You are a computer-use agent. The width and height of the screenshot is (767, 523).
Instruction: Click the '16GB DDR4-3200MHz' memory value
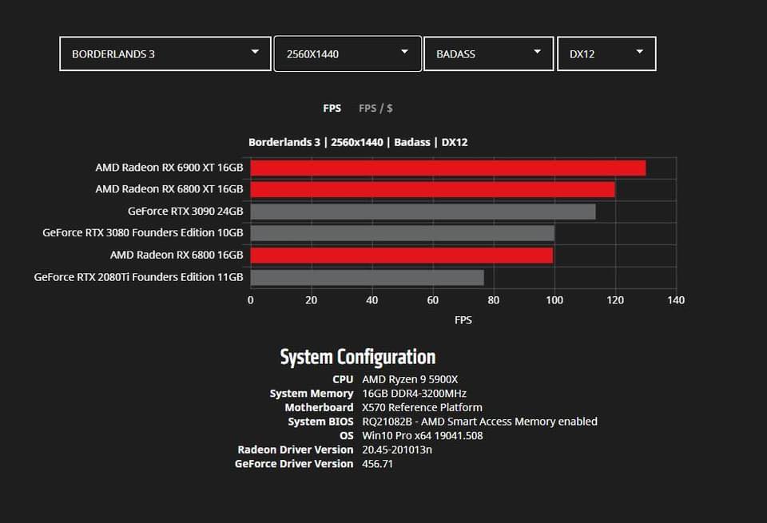tap(415, 394)
